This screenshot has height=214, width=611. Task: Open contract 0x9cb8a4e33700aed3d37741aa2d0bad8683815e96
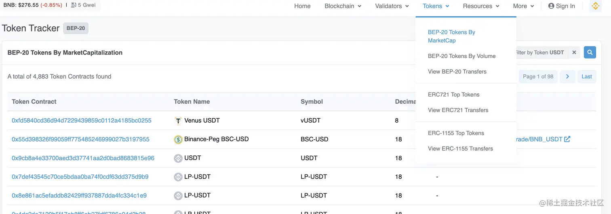click(83, 158)
